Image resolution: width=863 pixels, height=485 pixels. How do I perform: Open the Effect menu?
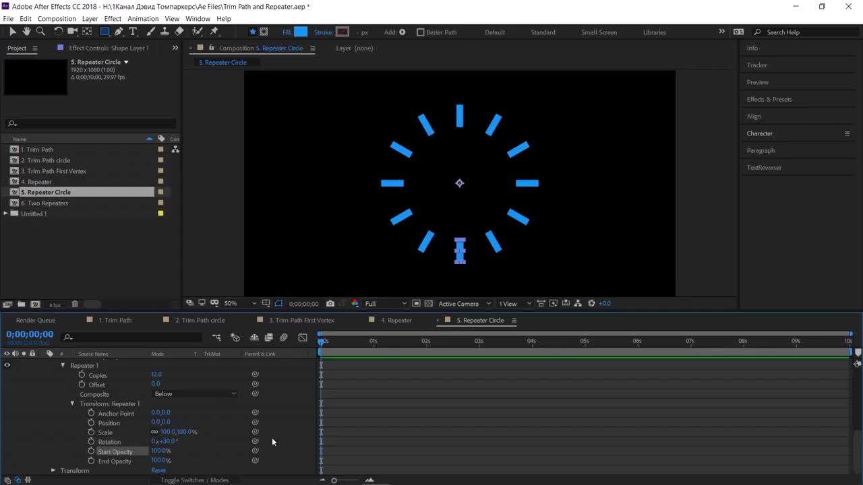(x=113, y=19)
